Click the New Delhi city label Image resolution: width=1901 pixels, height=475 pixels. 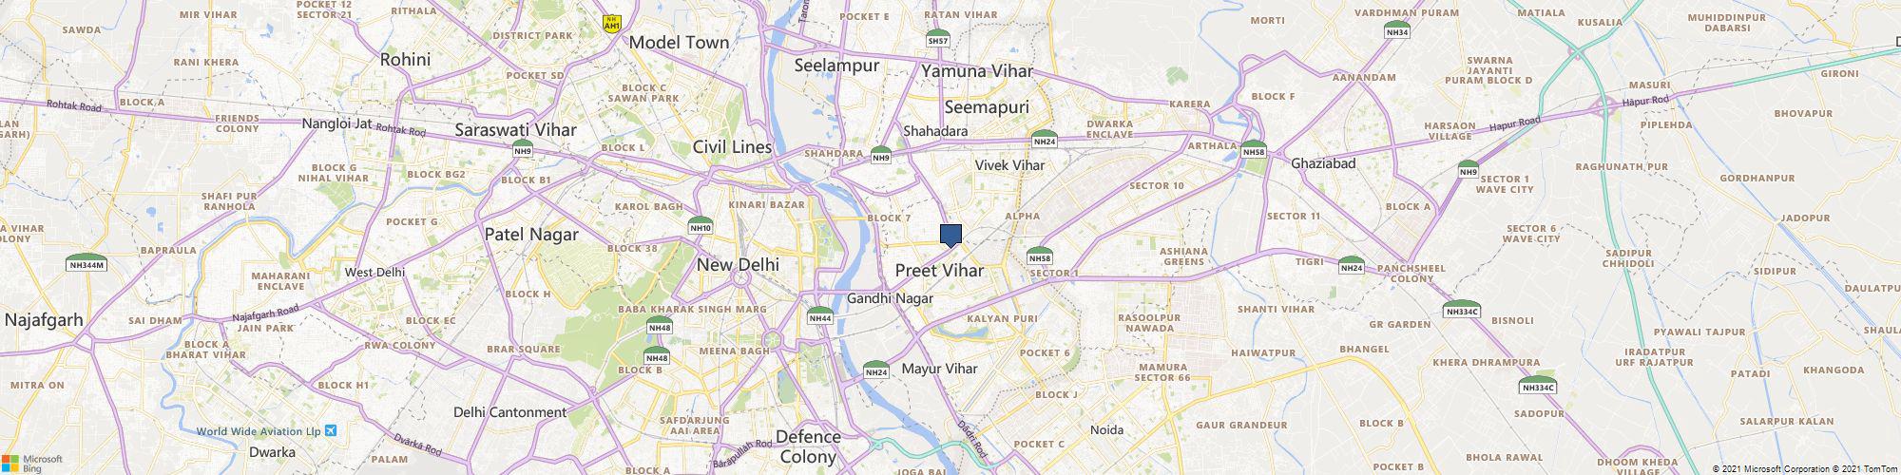(738, 265)
